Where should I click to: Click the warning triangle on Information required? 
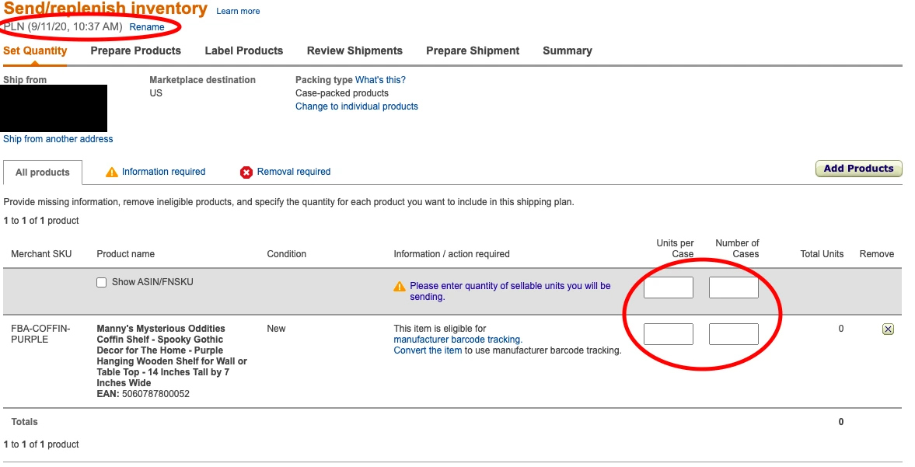[112, 172]
